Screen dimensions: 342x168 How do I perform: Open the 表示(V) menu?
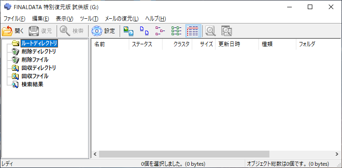pos(64,19)
